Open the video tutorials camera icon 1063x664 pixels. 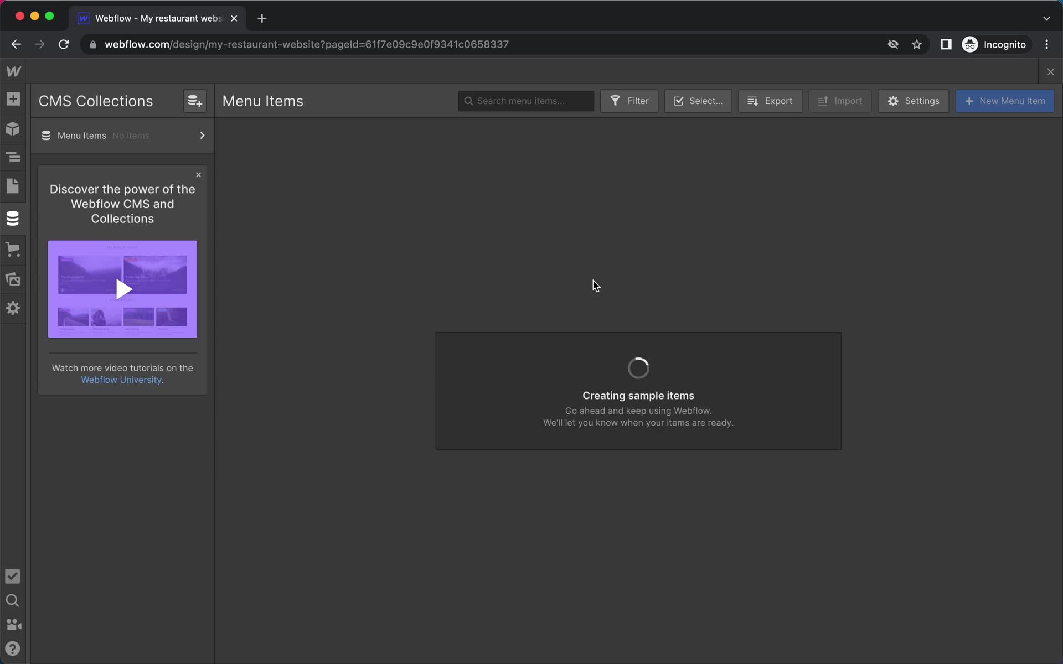pos(13,625)
